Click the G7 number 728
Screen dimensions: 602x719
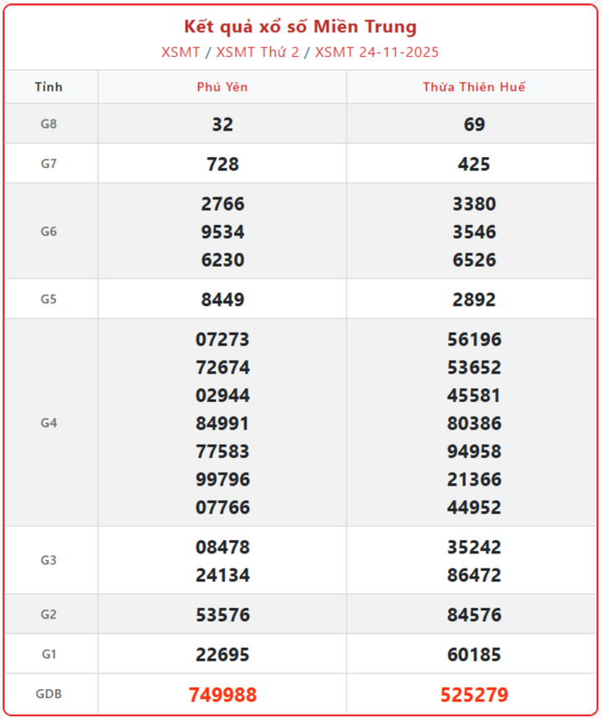tap(222, 164)
